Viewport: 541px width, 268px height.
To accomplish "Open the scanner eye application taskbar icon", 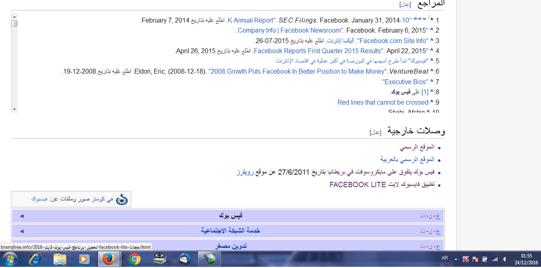I will coord(159,259).
